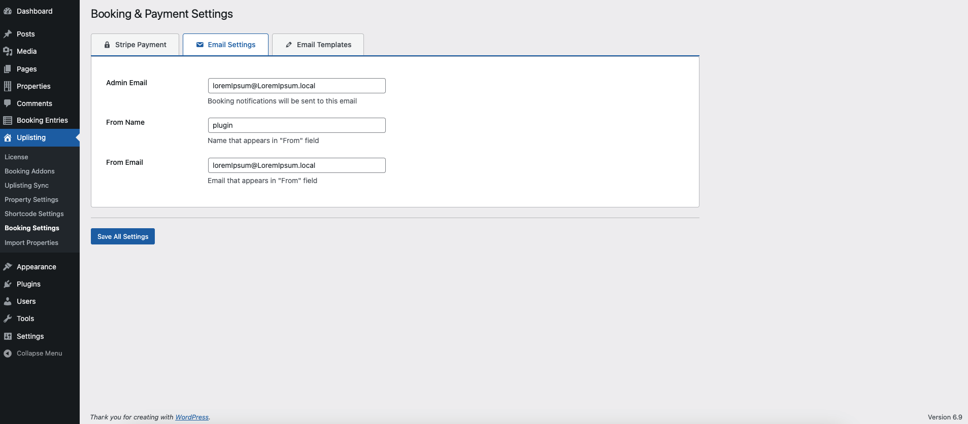Click the Appearance paintbrush icon
968x424 pixels.
[8, 267]
